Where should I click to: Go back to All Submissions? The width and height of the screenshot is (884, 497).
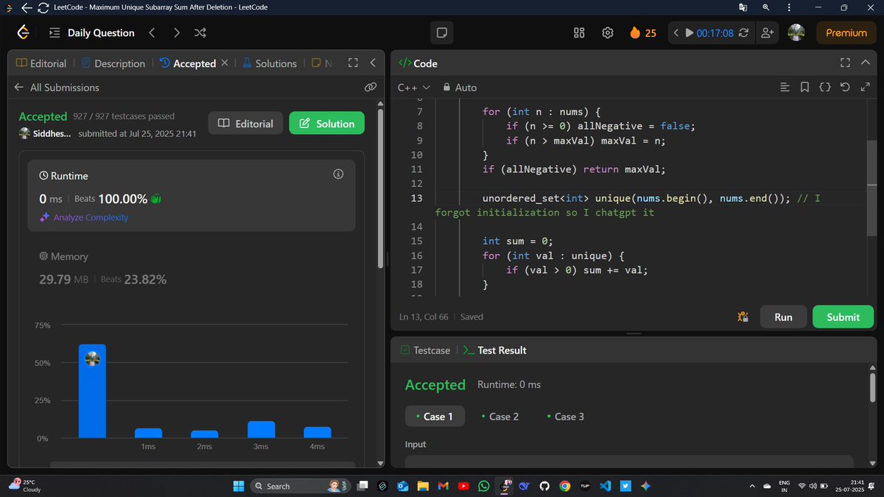pyautogui.click(x=56, y=87)
